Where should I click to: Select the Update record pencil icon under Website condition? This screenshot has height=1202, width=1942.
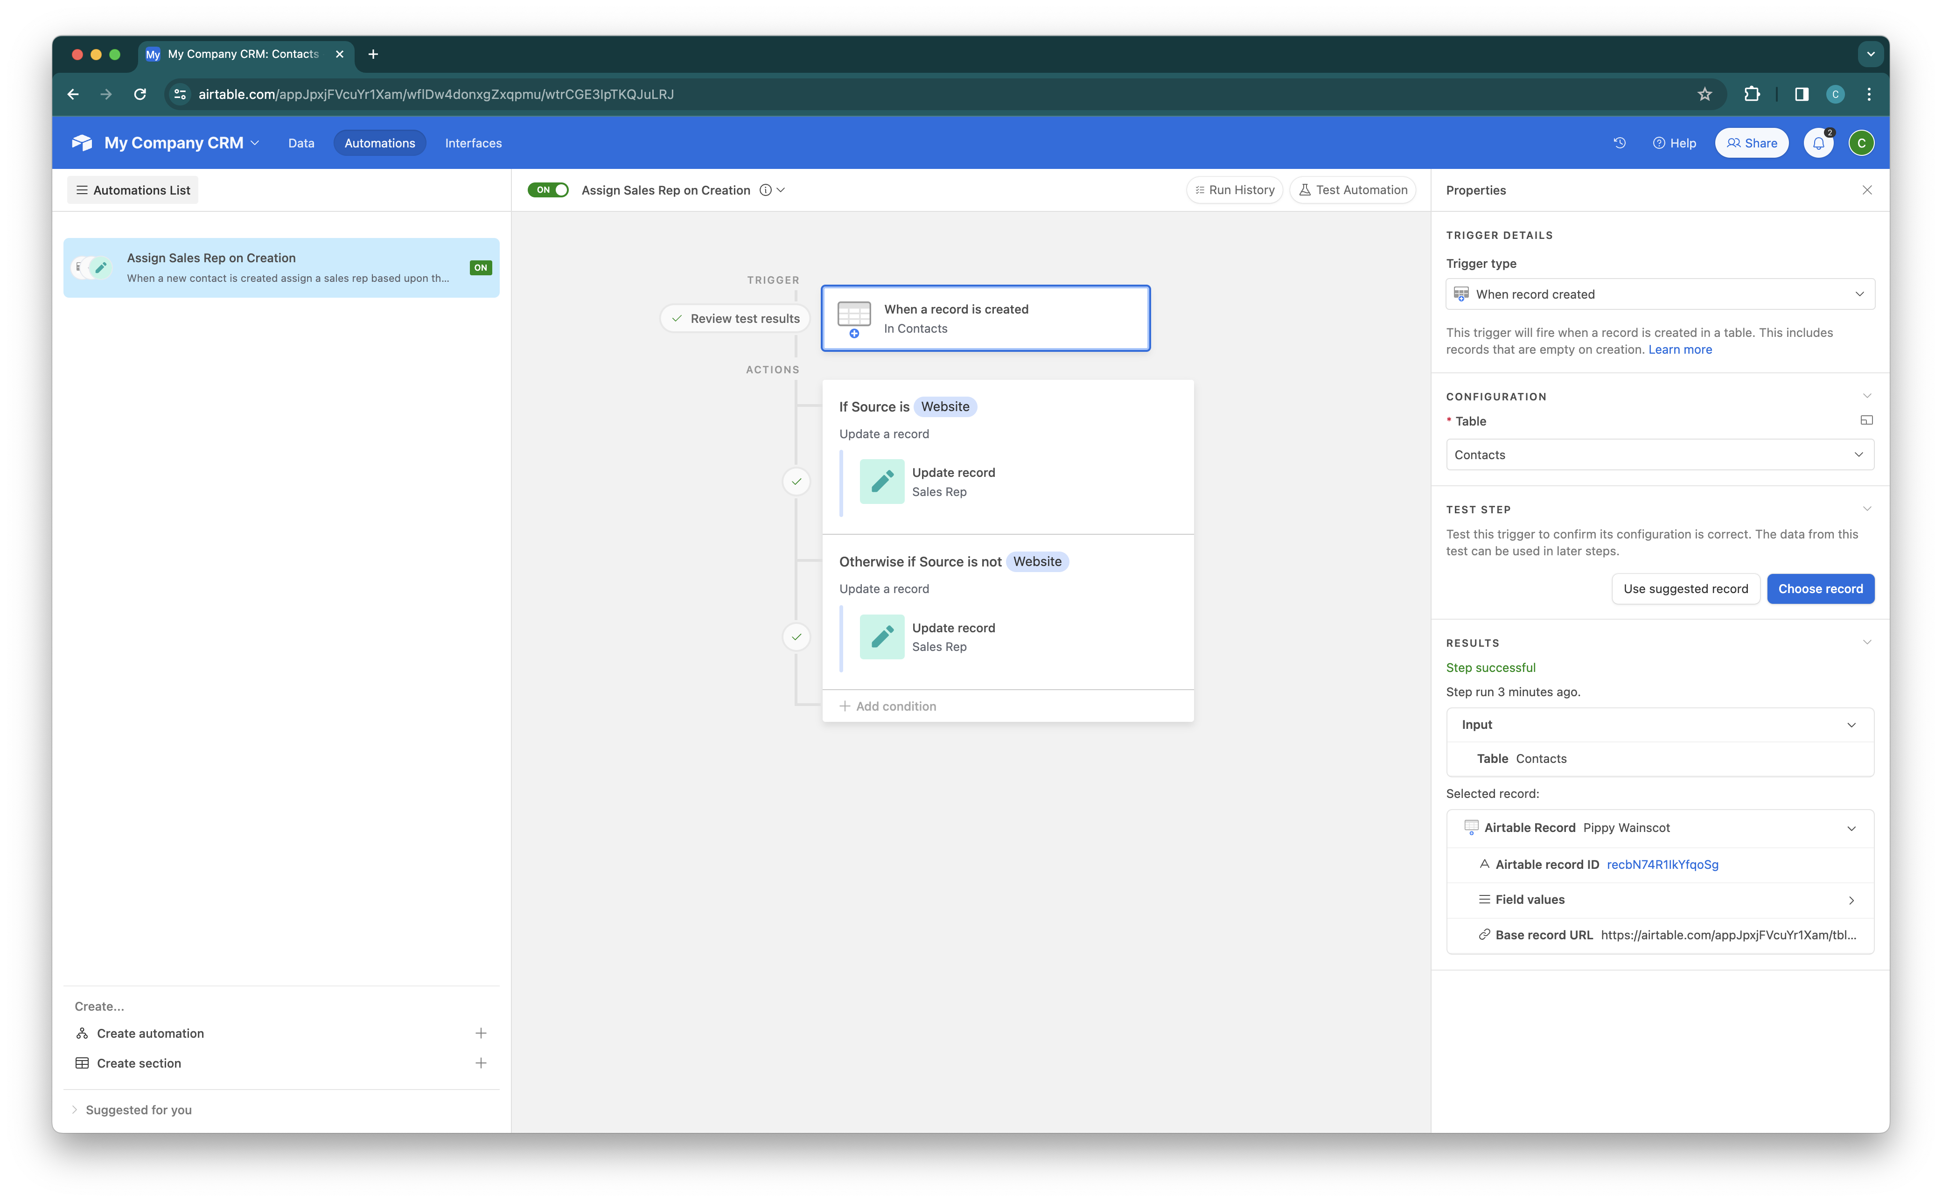[x=881, y=481]
